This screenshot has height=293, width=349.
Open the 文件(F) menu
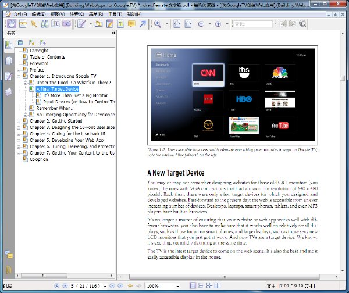click(20, 14)
